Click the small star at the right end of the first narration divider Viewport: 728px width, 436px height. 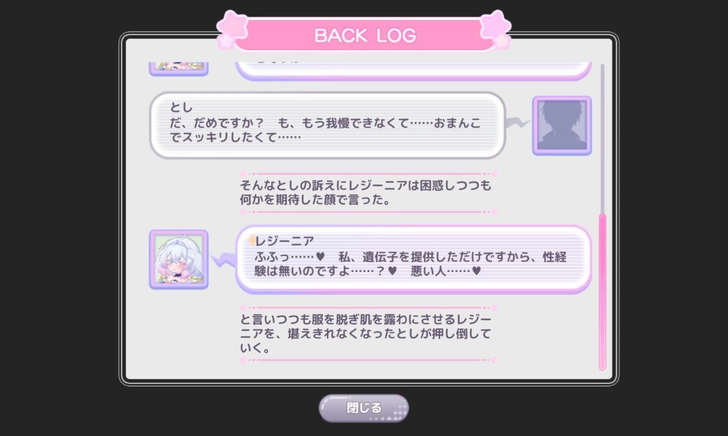[x=494, y=174]
